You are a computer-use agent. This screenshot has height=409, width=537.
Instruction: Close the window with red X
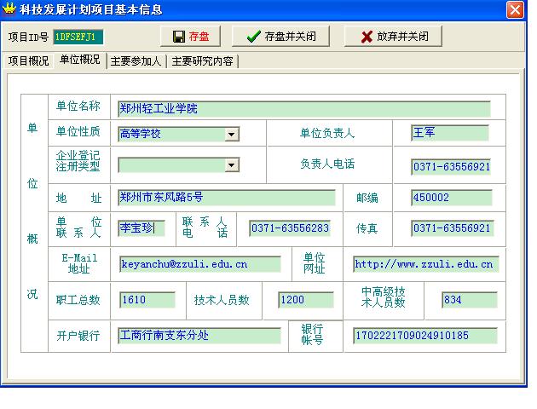[515, 9]
